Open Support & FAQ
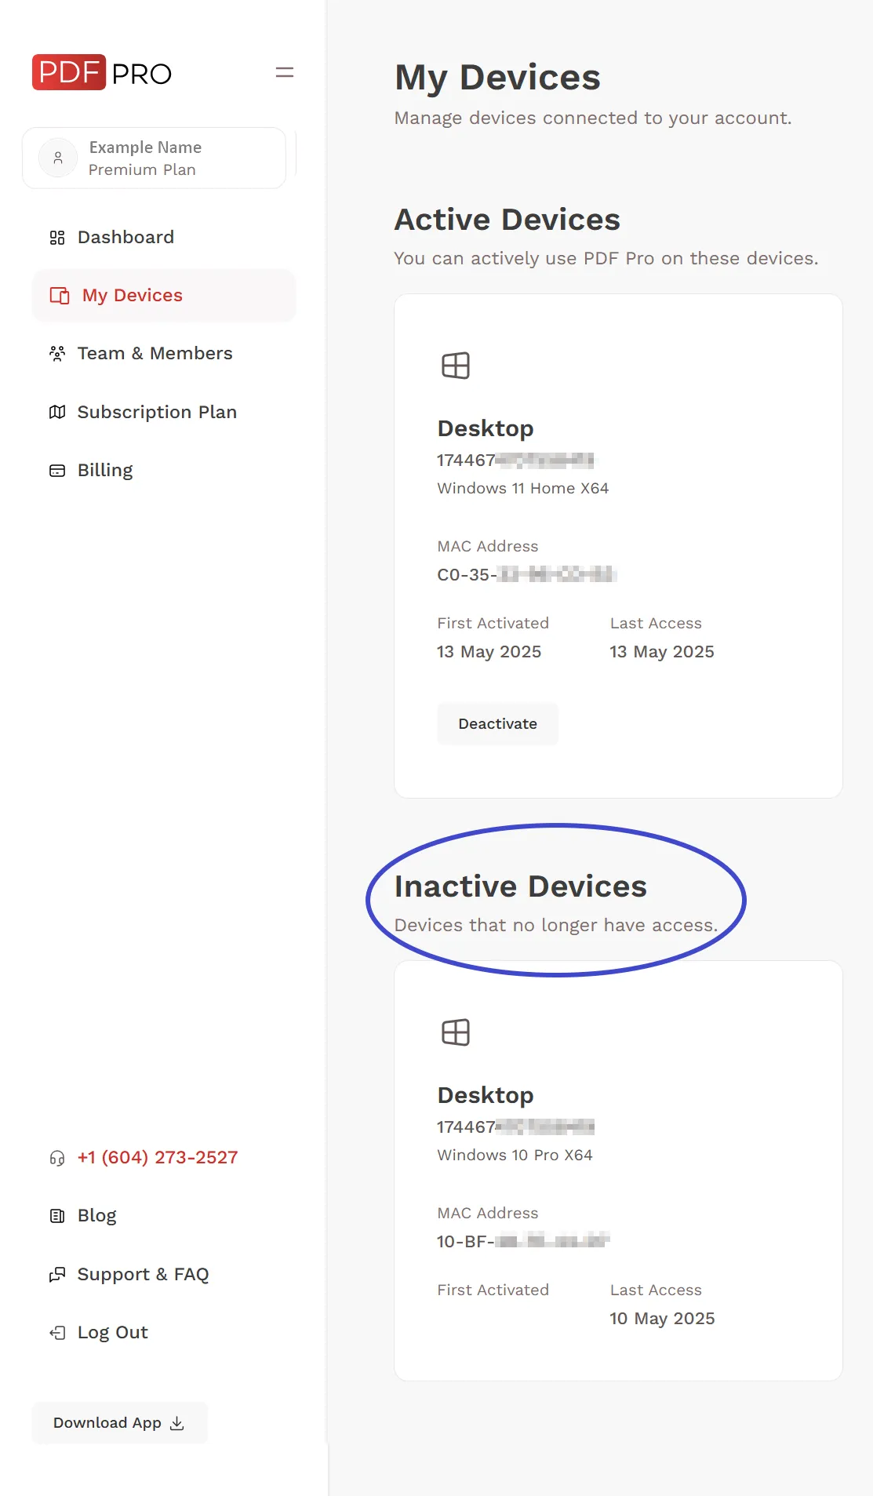This screenshot has height=1496, width=873. point(164,1275)
